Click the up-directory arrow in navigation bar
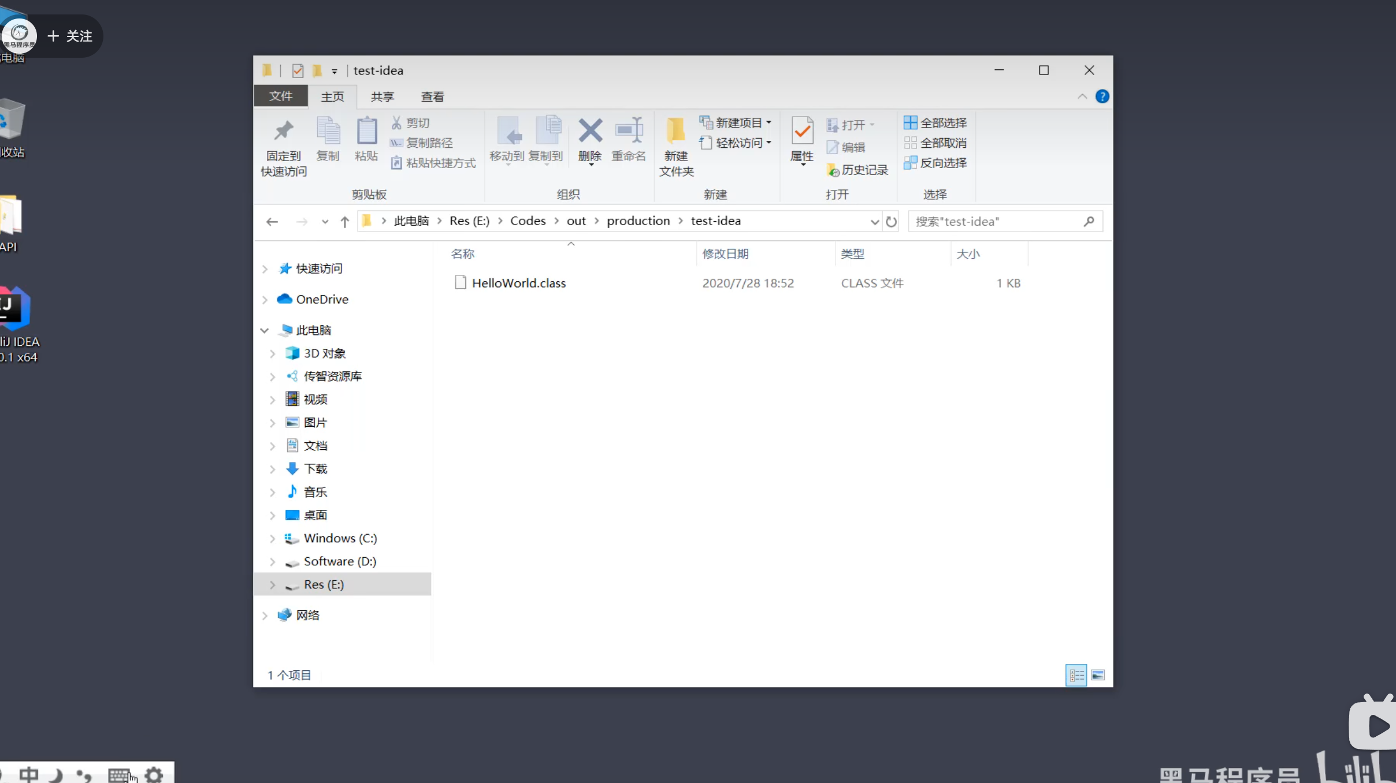This screenshot has height=783, width=1396. 345,222
